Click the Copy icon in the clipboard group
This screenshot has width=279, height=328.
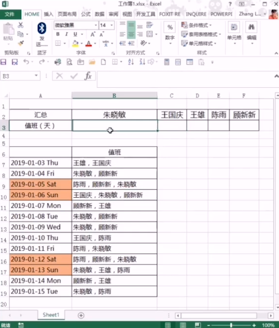point(20,34)
